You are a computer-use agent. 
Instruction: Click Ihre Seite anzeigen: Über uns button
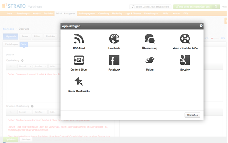(x=193, y=7)
